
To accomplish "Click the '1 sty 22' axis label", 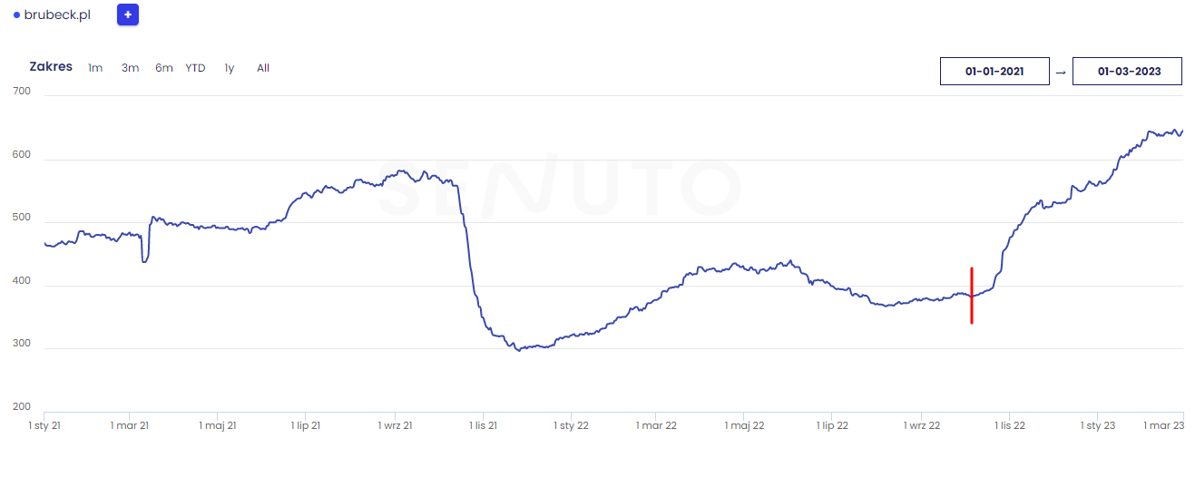I will 571,425.
